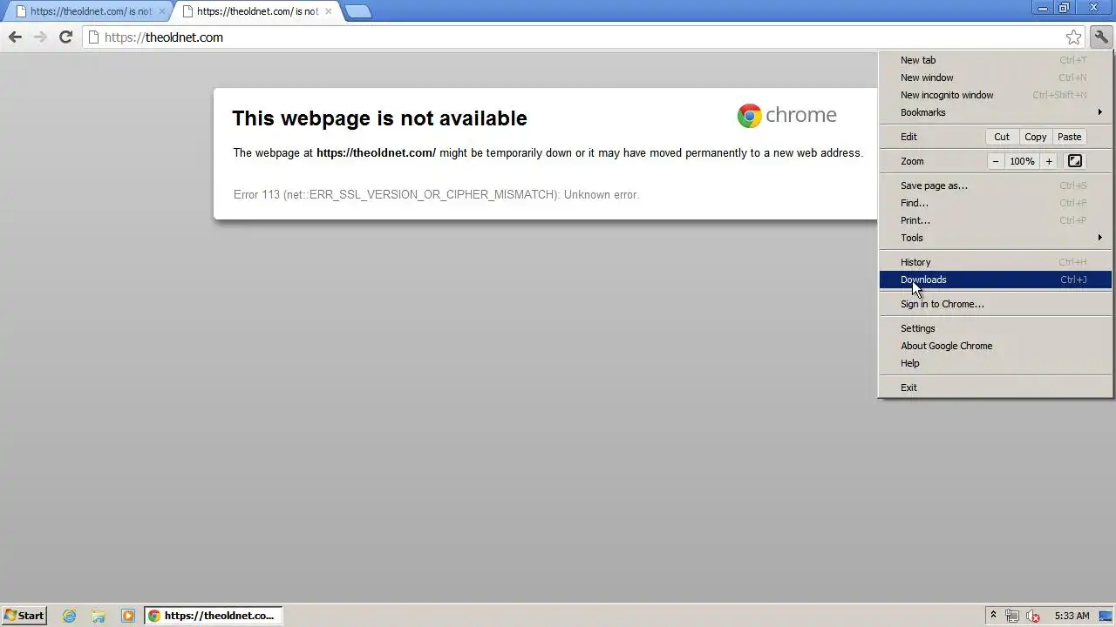
Task: Click the Show desktop tray icon
Action: coord(1106,616)
